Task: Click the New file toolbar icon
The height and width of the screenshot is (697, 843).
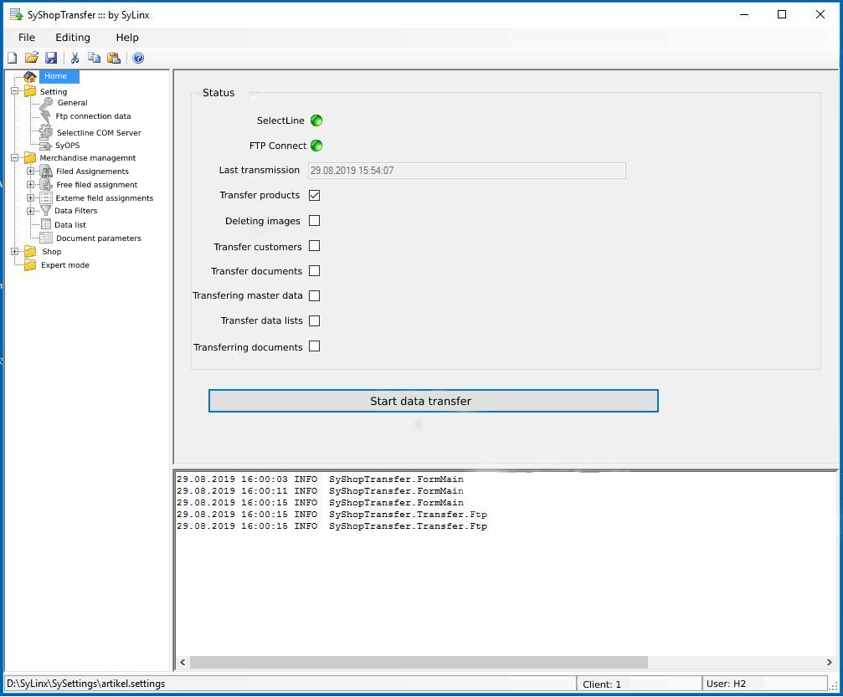Action: (13, 58)
